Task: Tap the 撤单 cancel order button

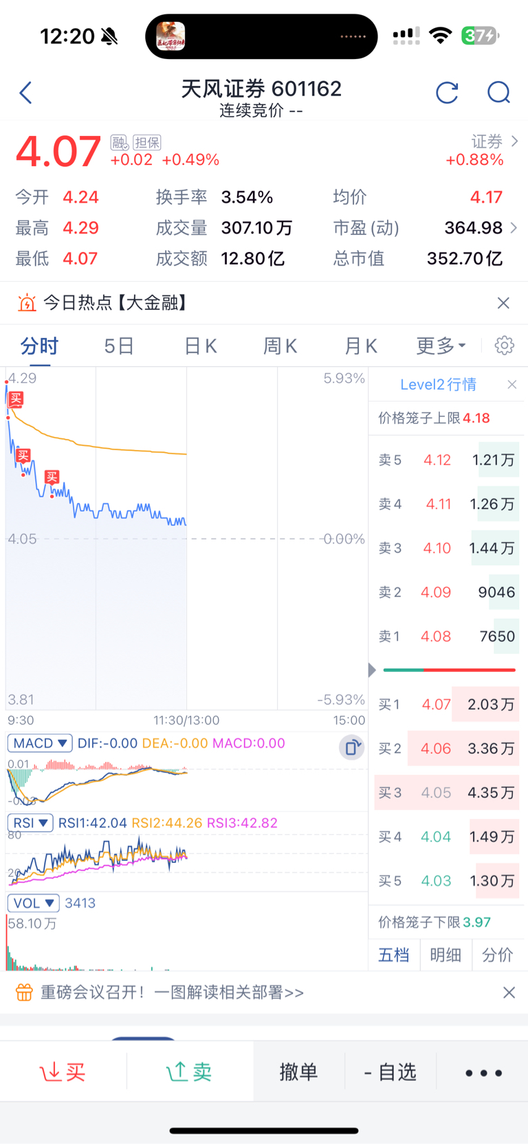Action: (298, 1072)
